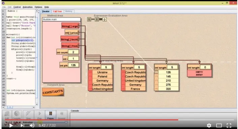Open video settings gear
This screenshot has width=238, height=129.
click(209, 125)
